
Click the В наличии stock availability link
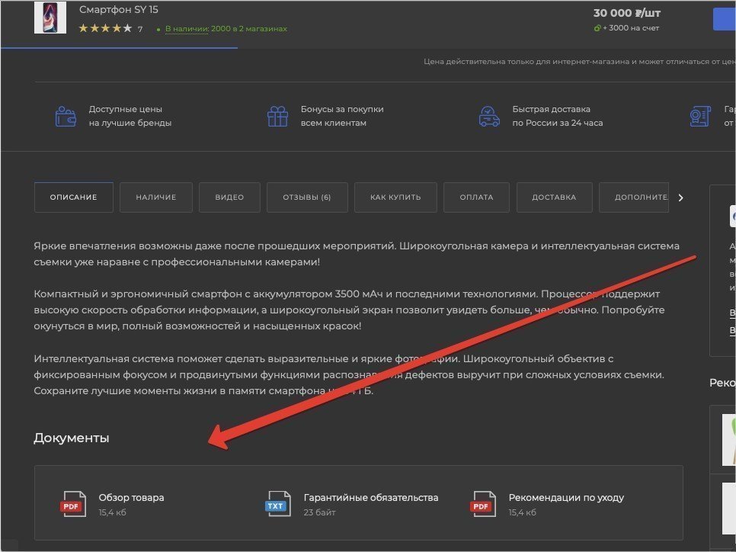point(187,29)
